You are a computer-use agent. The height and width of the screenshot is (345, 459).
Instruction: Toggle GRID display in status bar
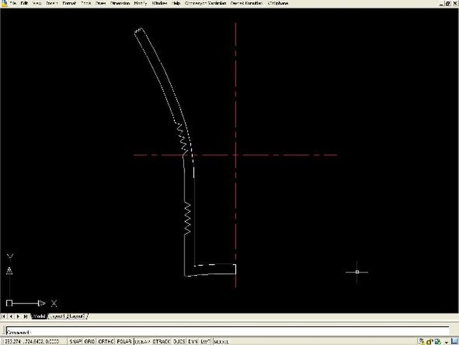(90, 342)
